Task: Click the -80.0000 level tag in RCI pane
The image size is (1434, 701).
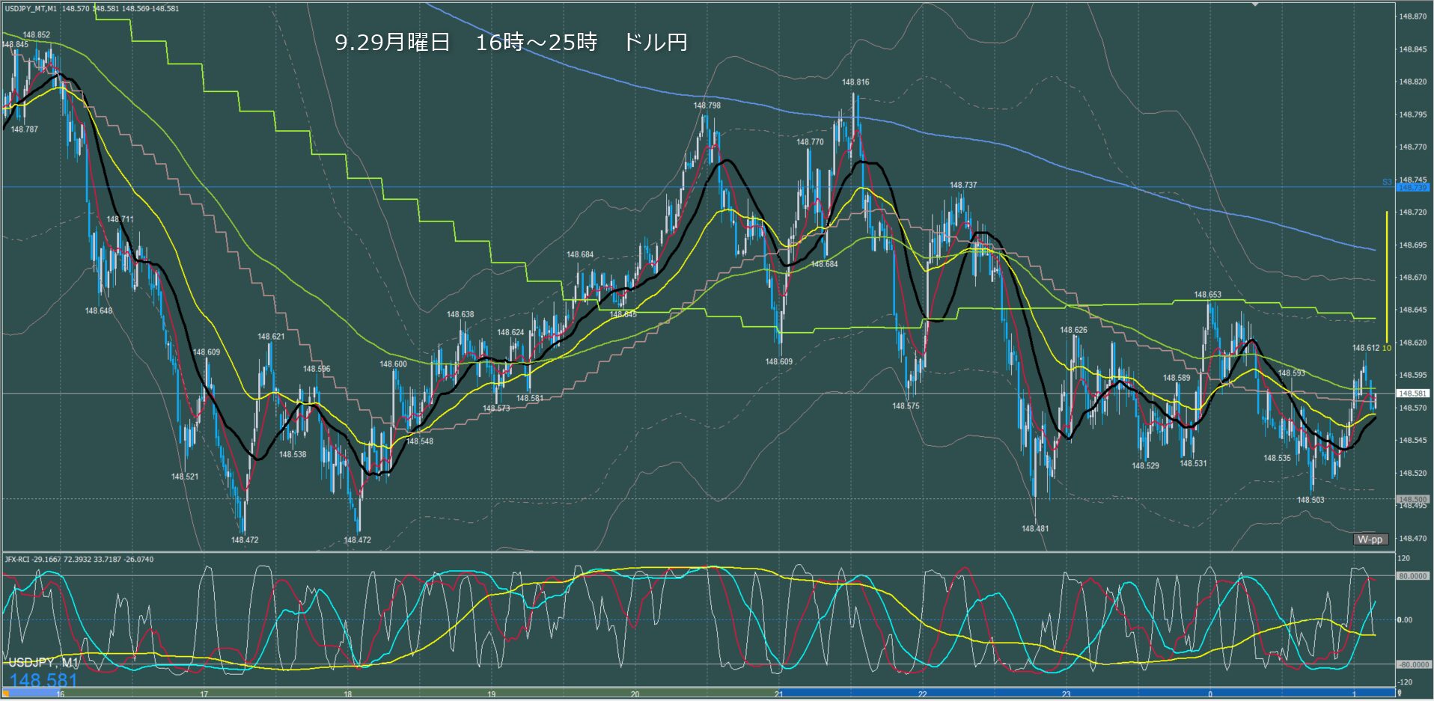Action: point(1412,664)
